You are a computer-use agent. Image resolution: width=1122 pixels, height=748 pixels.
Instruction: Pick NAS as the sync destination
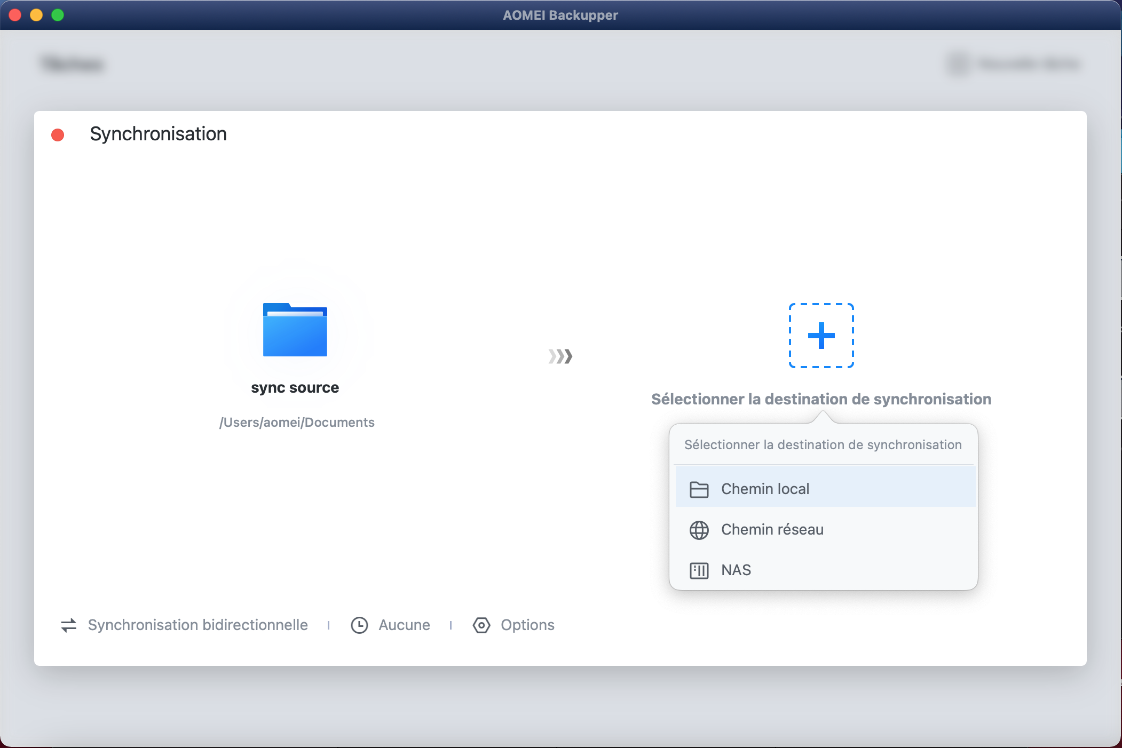[736, 570]
